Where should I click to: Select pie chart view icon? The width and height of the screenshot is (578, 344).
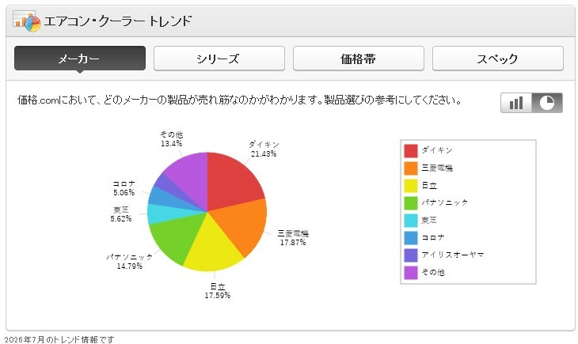pos(547,103)
